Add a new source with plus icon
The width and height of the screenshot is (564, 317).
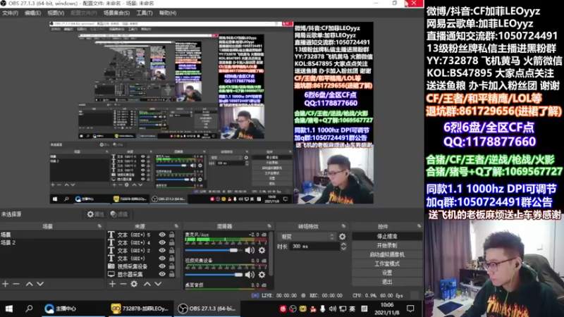pyautogui.click(x=113, y=284)
